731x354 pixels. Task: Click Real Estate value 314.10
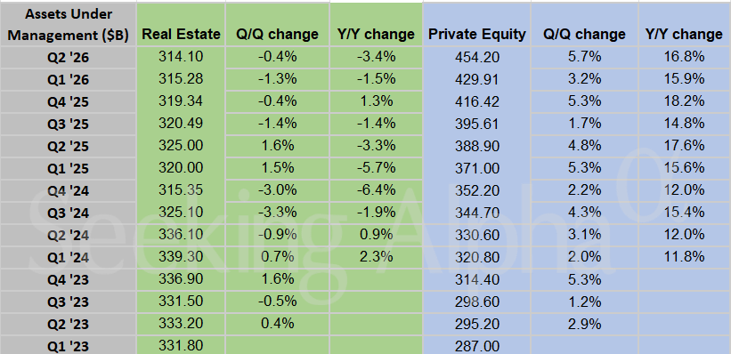pyautogui.click(x=181, y=57)
